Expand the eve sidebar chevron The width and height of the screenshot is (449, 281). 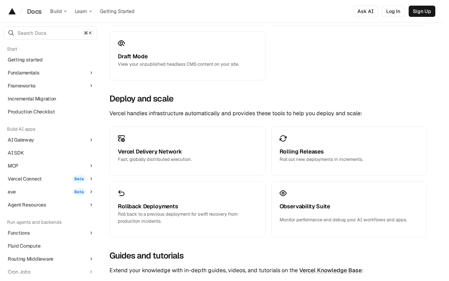[91, 192]
